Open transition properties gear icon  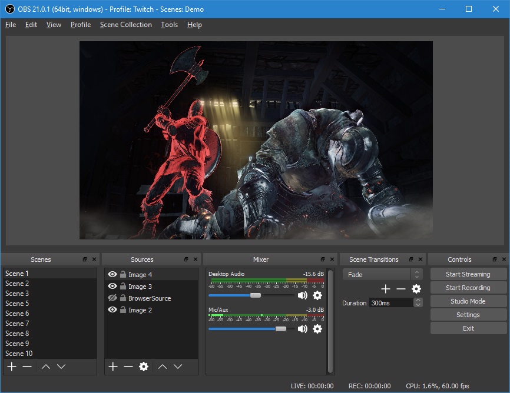(x=416, y=289)
